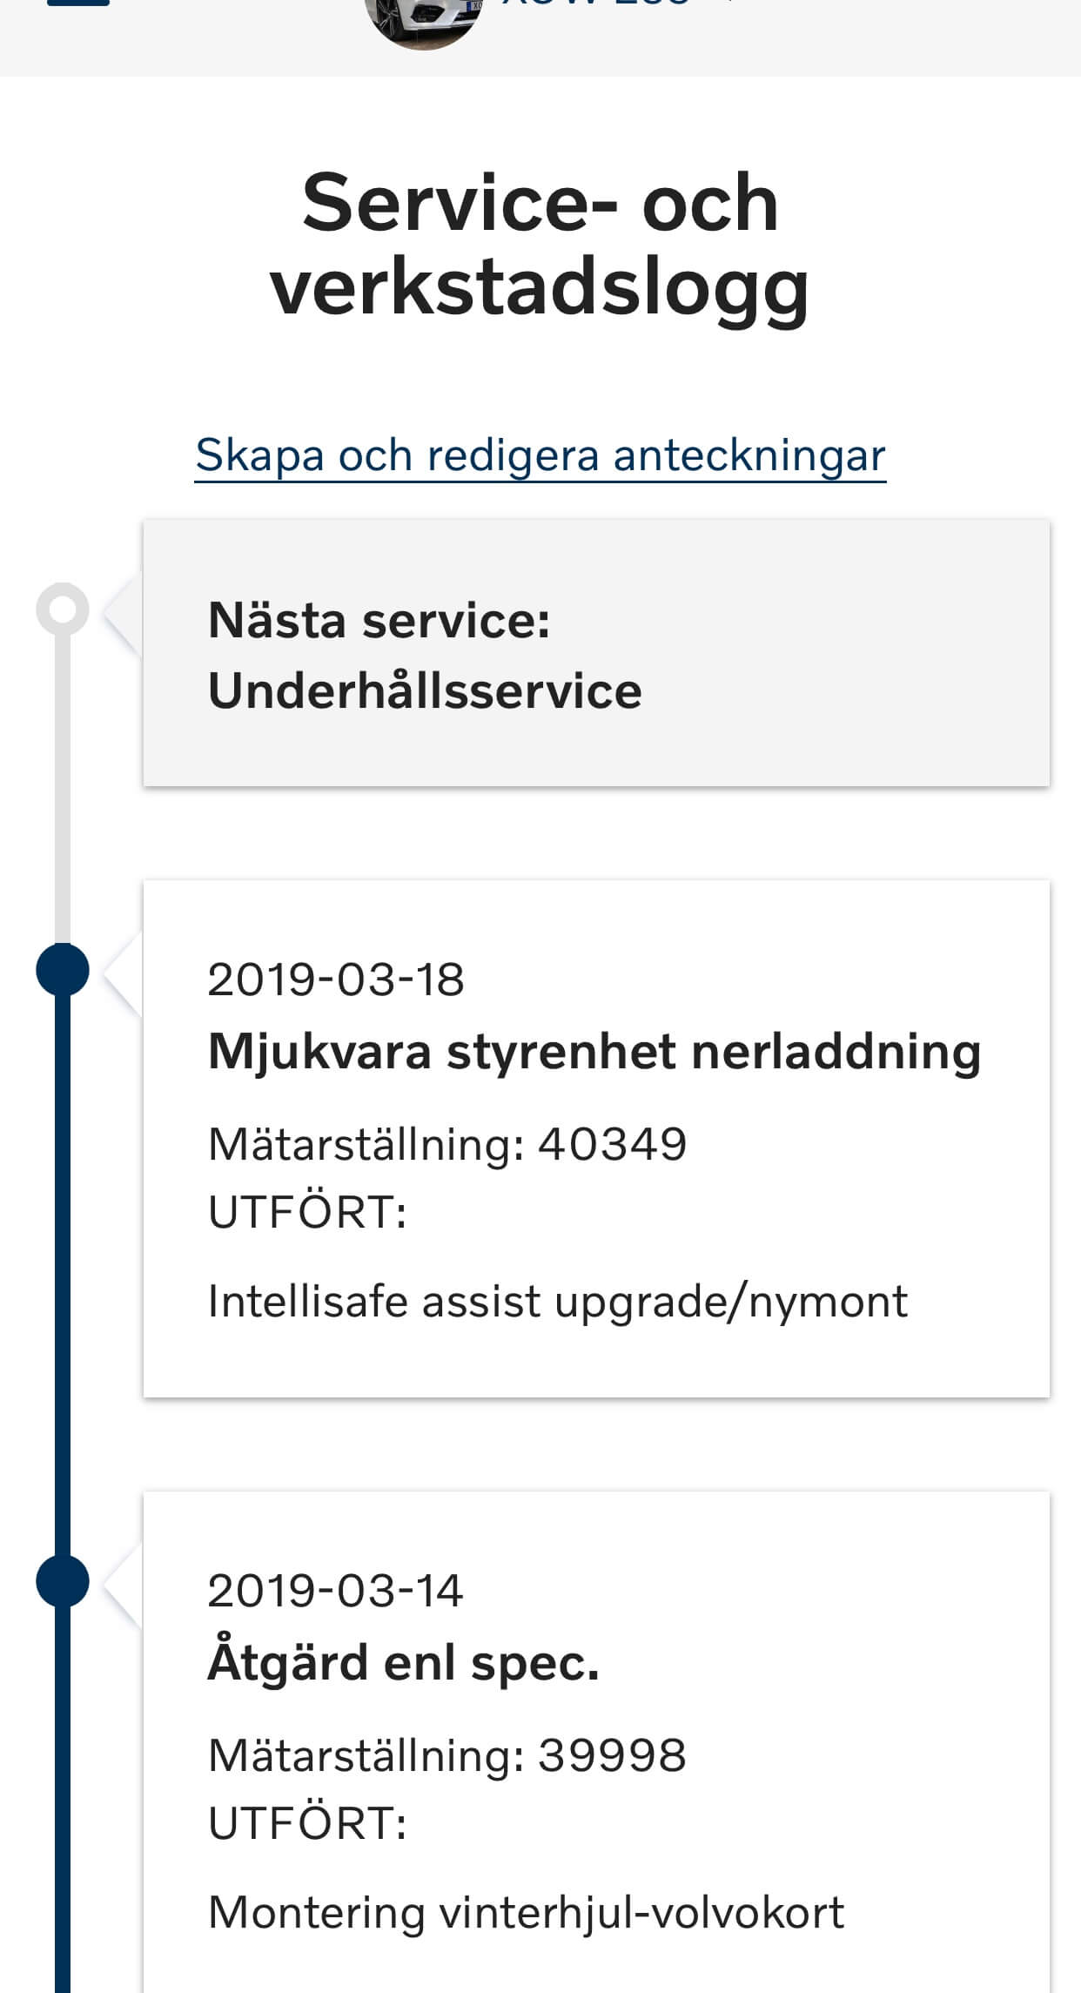Viewport: 1081px width, 1993px height.
Task: Open the Åtgärd enl spec. entry
Action: [x=596, y=1742]
